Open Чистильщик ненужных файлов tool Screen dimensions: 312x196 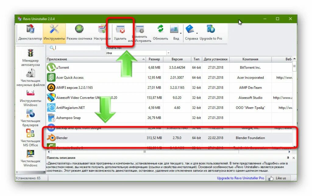30,78
